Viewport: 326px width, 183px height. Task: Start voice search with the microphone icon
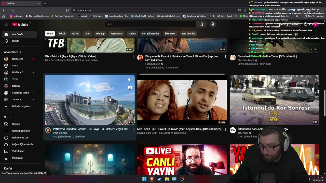(213, 24)
